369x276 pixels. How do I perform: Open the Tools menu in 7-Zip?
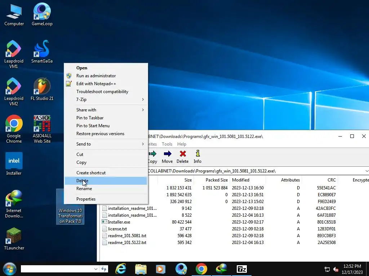coord(167,144)
